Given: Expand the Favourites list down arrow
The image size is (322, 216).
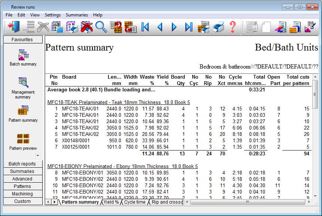Looking at the screenshot, I should pos(38,156).
